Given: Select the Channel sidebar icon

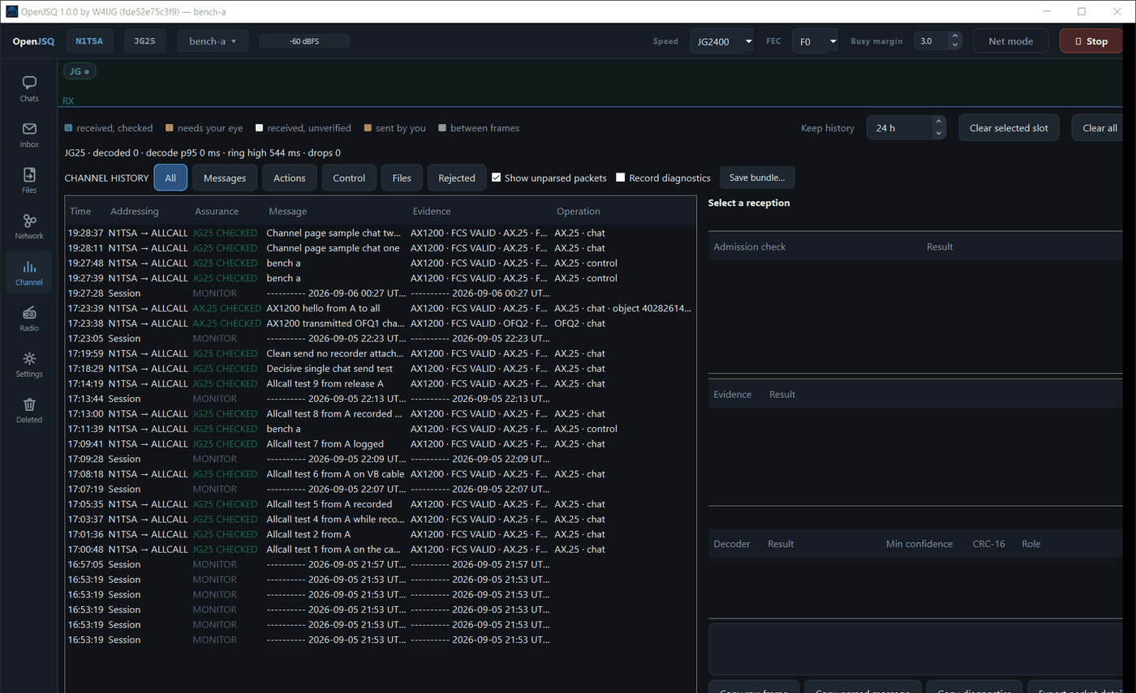Looking at the screenshot, I should click(x=29, y=272).
